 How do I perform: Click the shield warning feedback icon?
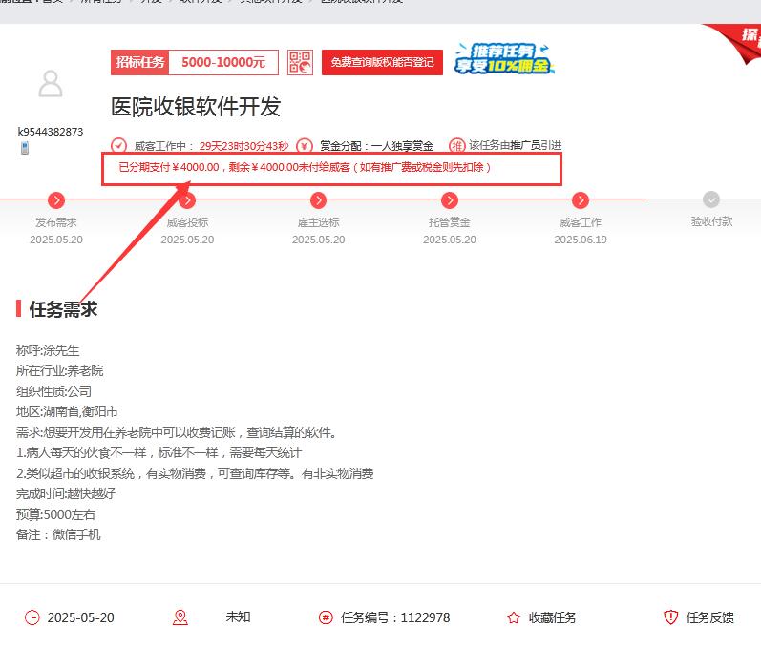pos(670,617)
